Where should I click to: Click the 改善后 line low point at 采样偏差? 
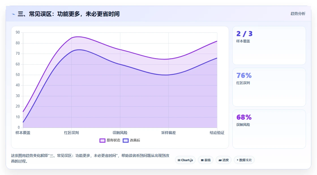(168, 75)
